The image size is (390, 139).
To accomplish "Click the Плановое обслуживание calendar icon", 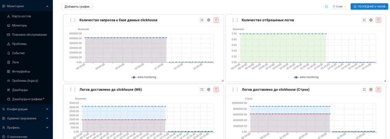I will (8, 35).
